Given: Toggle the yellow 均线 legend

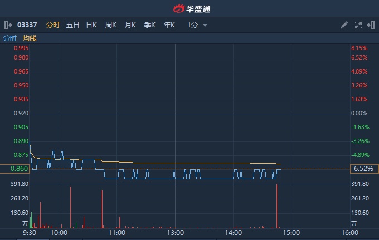Looking at the screenshot, I should pos(30,38).
